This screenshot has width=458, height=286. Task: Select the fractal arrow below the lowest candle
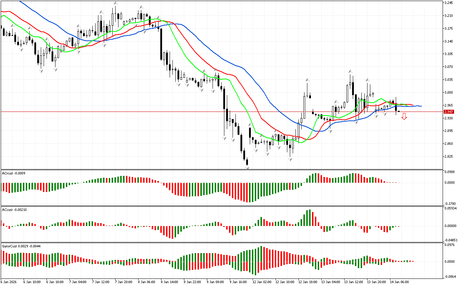[247, 167]
